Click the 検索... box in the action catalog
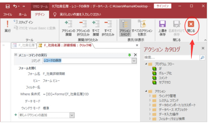 click(172, 58)
